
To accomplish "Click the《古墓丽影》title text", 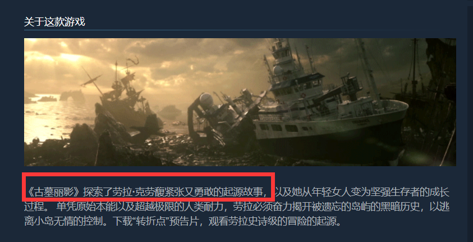I will pos(53,191).
